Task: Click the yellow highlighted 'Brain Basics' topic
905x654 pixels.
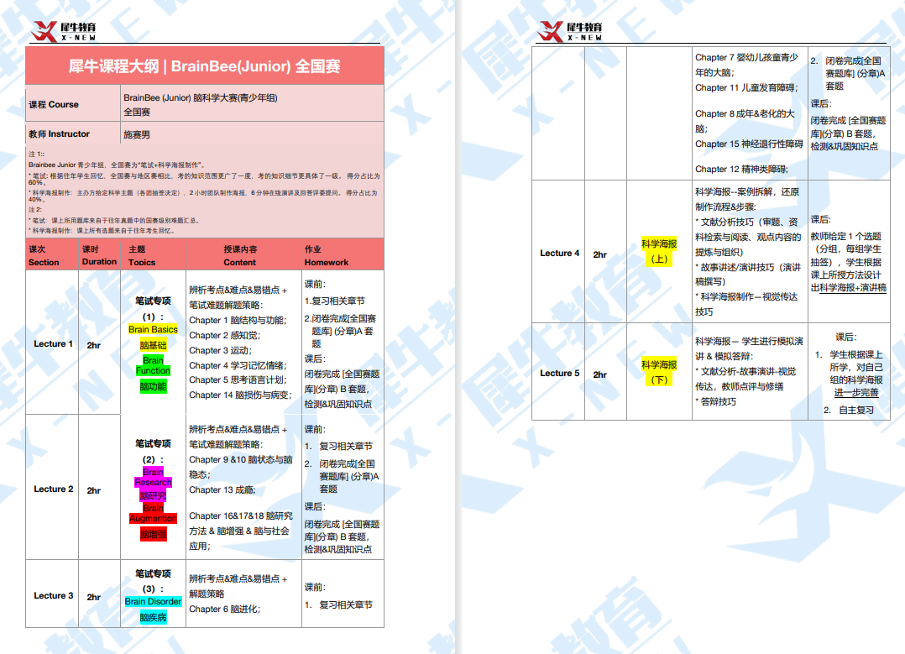Action: tap(153, 329)
